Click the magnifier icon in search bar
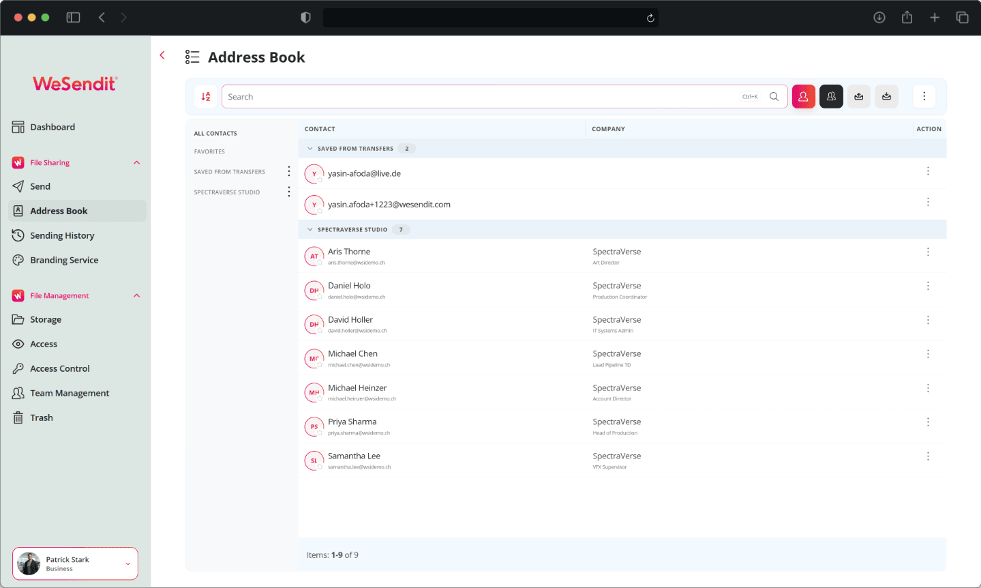 point(774,97)
